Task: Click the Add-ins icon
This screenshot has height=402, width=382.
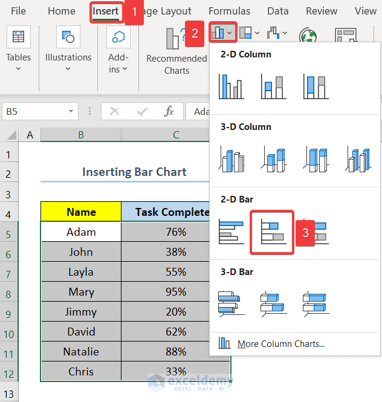Action: (x=118, y=37)
